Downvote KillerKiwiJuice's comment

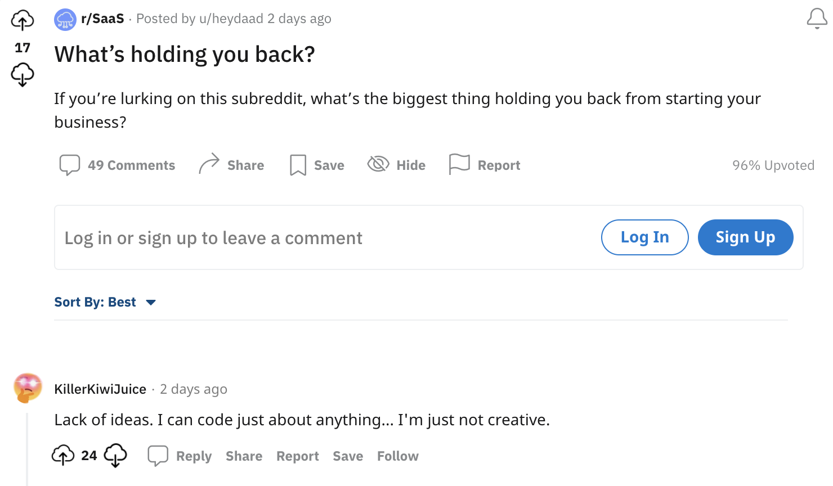tap(115, 455)
